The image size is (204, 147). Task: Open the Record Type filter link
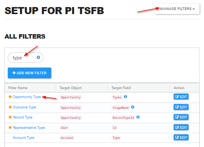tap(23, 117)
